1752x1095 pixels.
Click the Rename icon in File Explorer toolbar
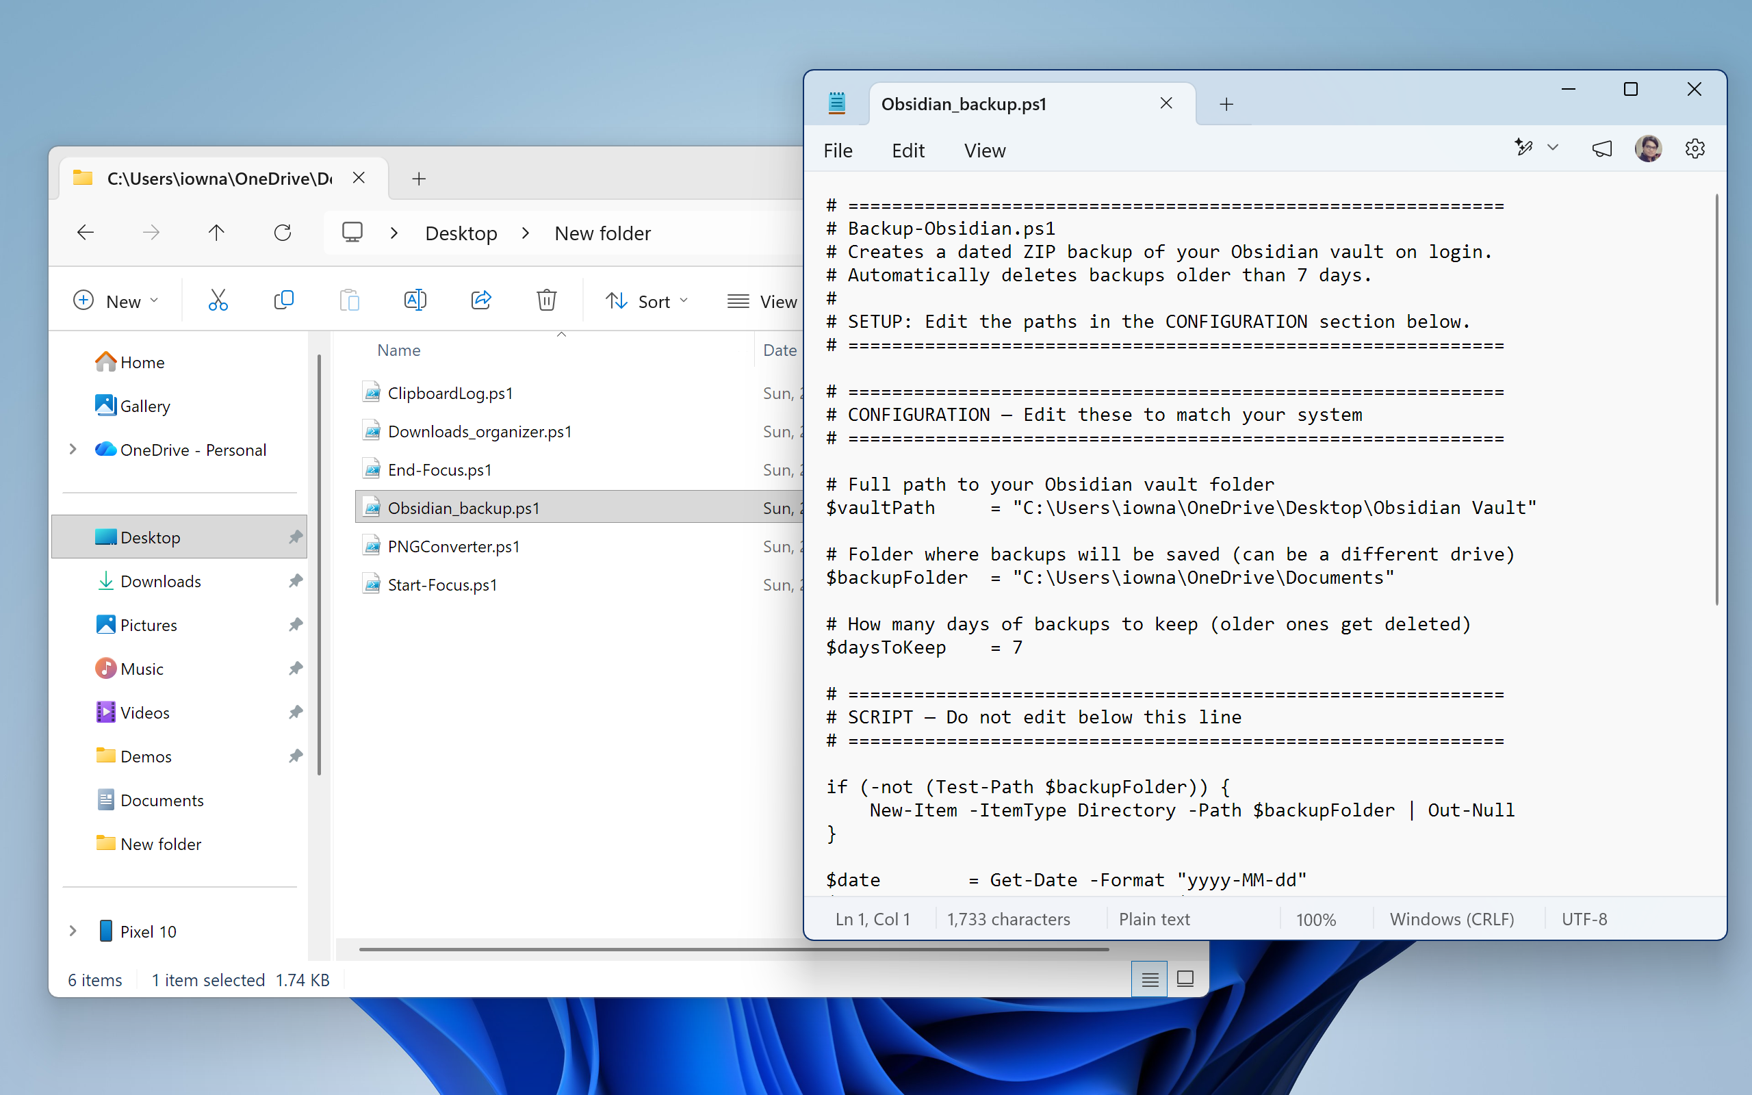(415, 300)
